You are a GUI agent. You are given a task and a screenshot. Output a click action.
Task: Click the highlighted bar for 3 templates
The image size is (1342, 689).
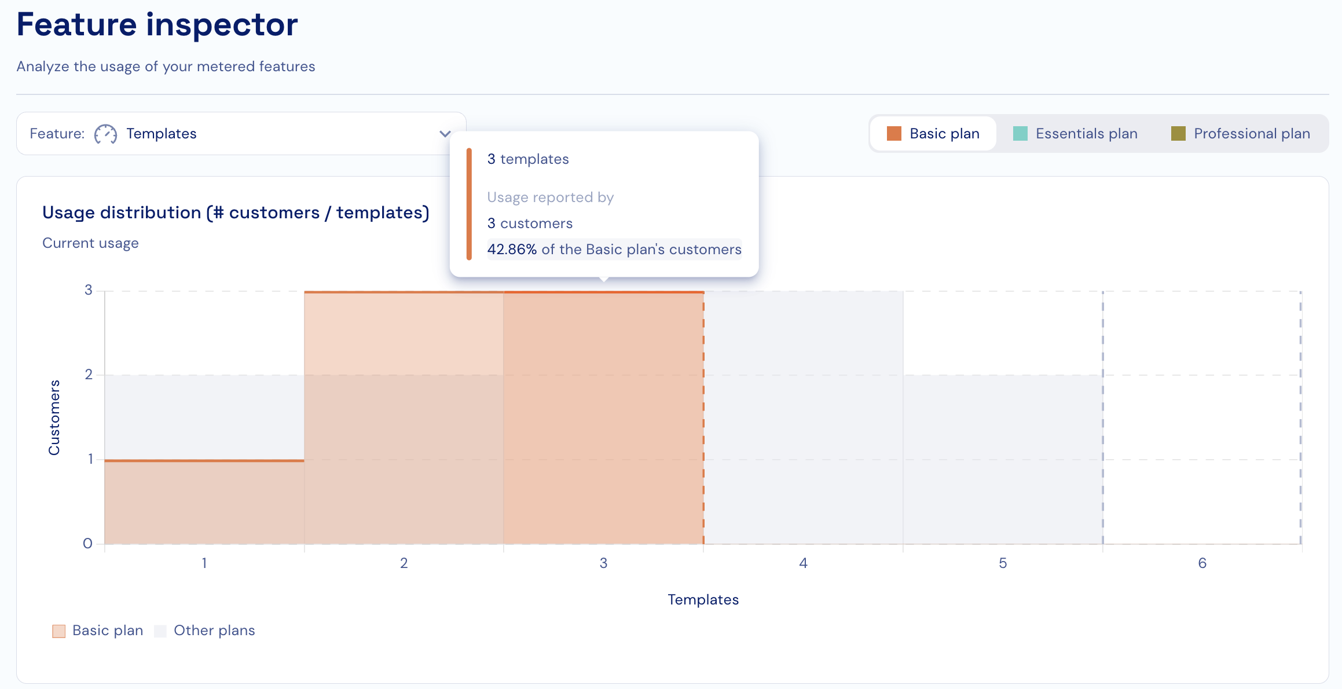pos(603,417)
